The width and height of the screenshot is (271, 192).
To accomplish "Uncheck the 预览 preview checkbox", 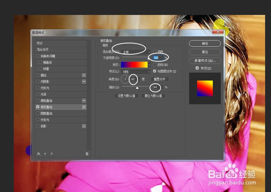I will click(197, 68).
